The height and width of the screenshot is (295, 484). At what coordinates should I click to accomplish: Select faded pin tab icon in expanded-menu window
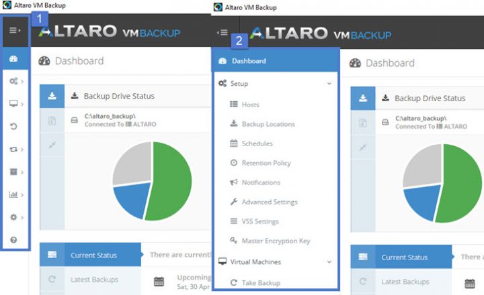point(363,147)
